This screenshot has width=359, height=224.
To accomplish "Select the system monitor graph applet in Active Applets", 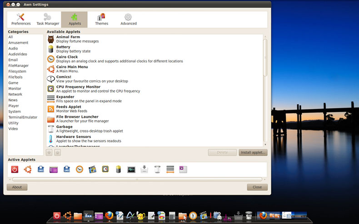I will click(x=131, y=169).
